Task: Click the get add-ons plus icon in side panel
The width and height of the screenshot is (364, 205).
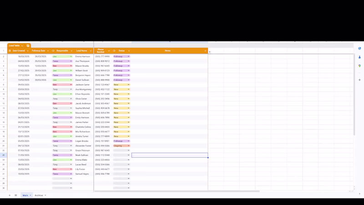Action: point(359,80)
